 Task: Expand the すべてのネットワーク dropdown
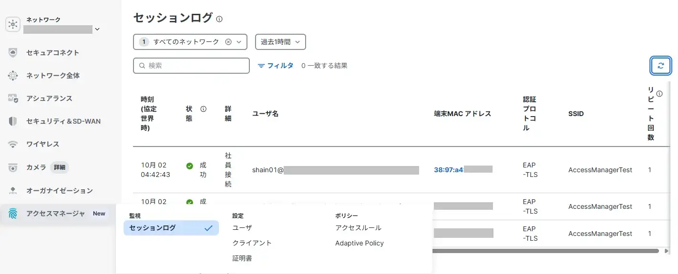point(239,42)
